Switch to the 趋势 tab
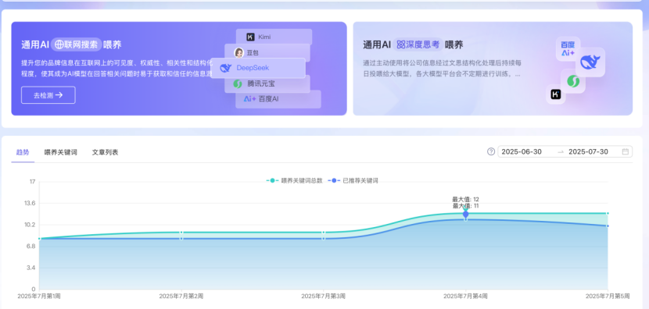Image resolution: width=649 pixels, height=309 pixels. click(23, 152)
